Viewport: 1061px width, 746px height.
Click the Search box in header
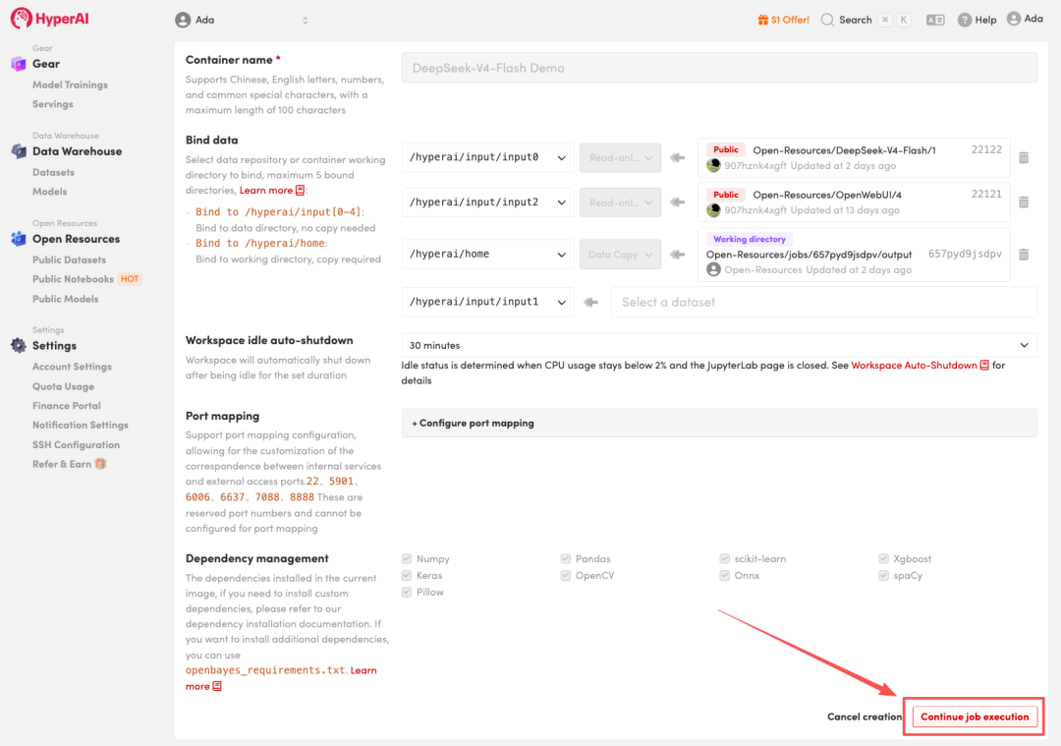tap(866, 20)
